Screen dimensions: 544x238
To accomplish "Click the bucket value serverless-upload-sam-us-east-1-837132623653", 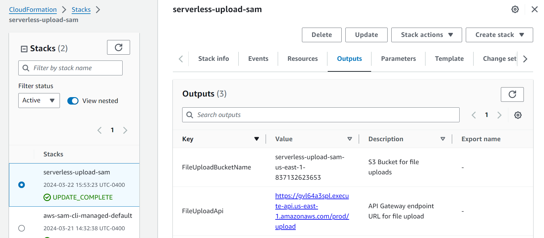I will pyautogui.click(x=310, y=167).
